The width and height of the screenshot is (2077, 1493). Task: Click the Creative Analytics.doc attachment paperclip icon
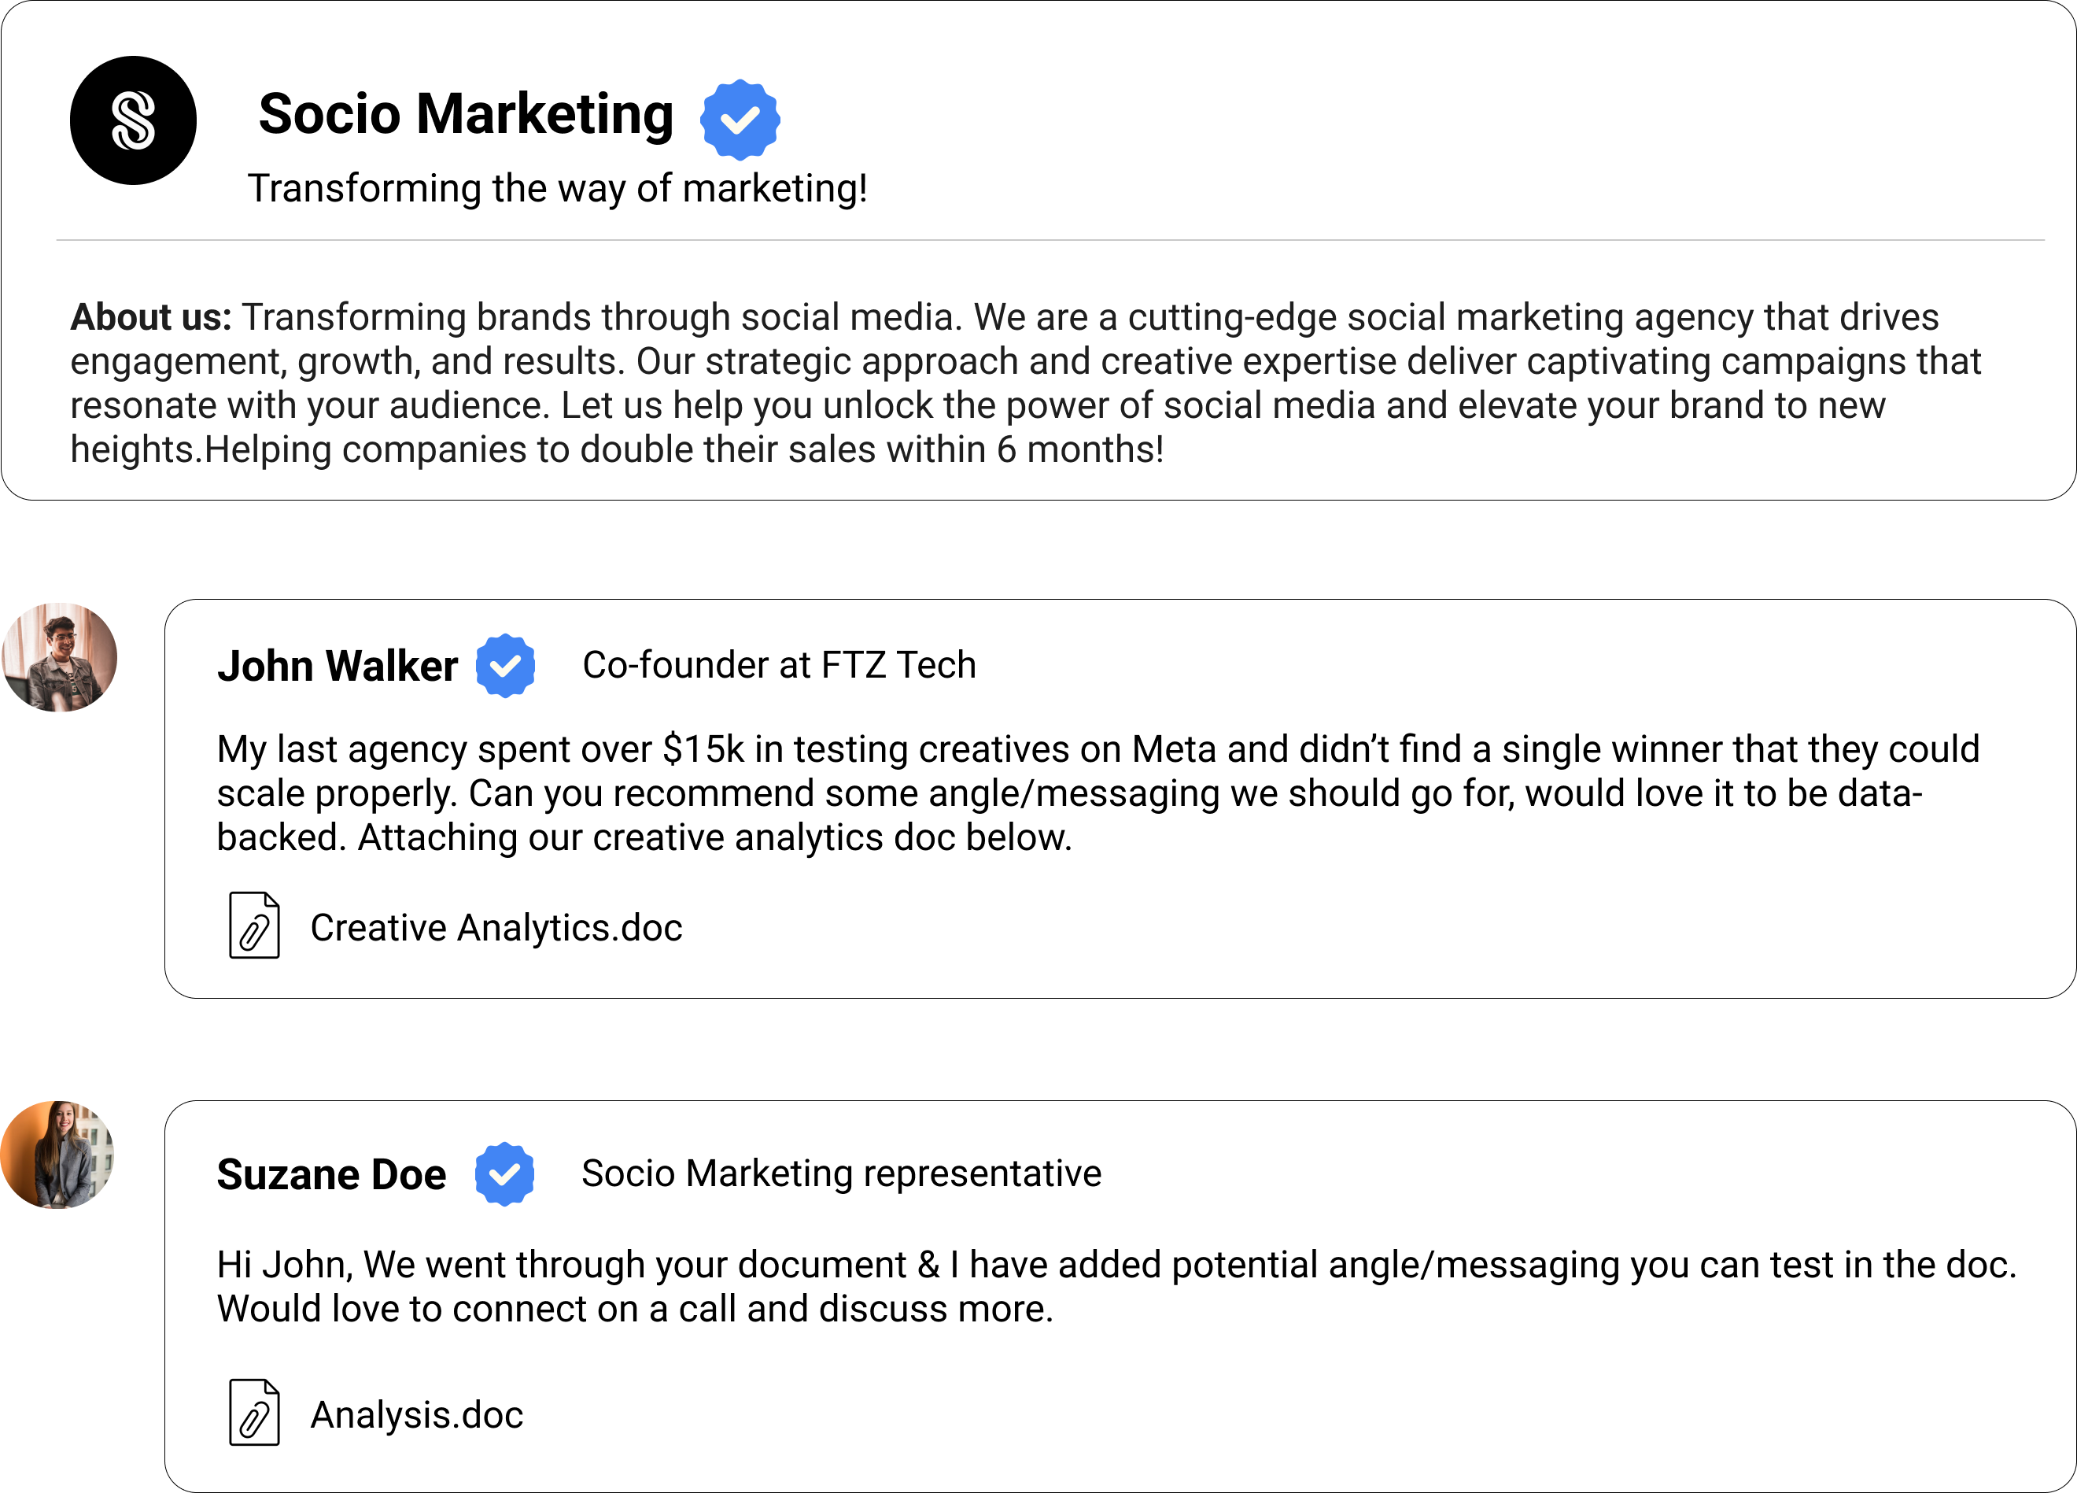tap(253, 925)
